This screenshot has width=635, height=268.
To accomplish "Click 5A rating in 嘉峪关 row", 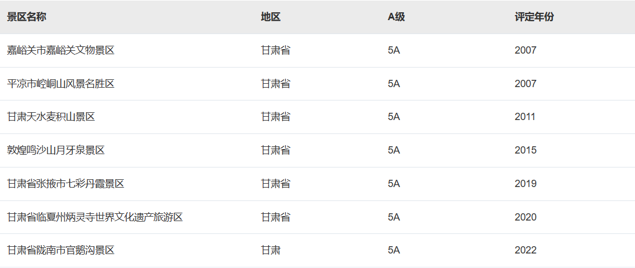I will (393, 50).
